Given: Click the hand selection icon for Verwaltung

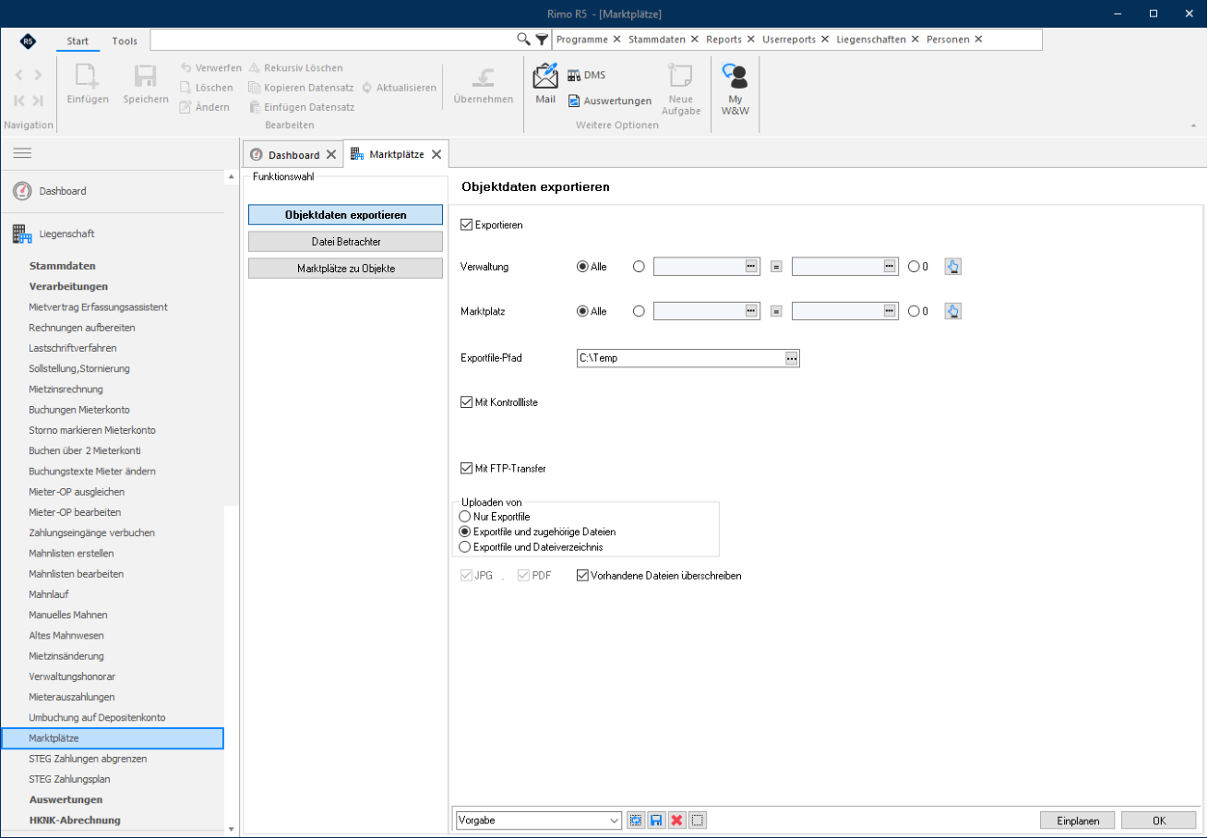Looking at the screenshot, I should pos(953,267).
